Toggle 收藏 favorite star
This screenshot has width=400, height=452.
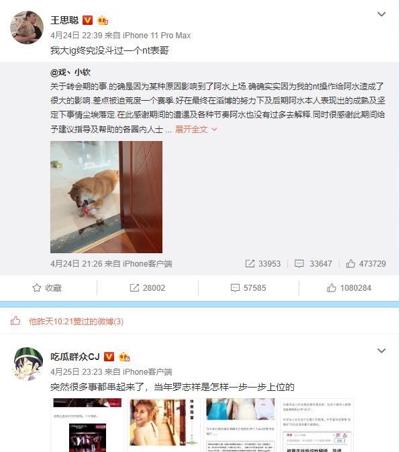[x=47, y=287]
